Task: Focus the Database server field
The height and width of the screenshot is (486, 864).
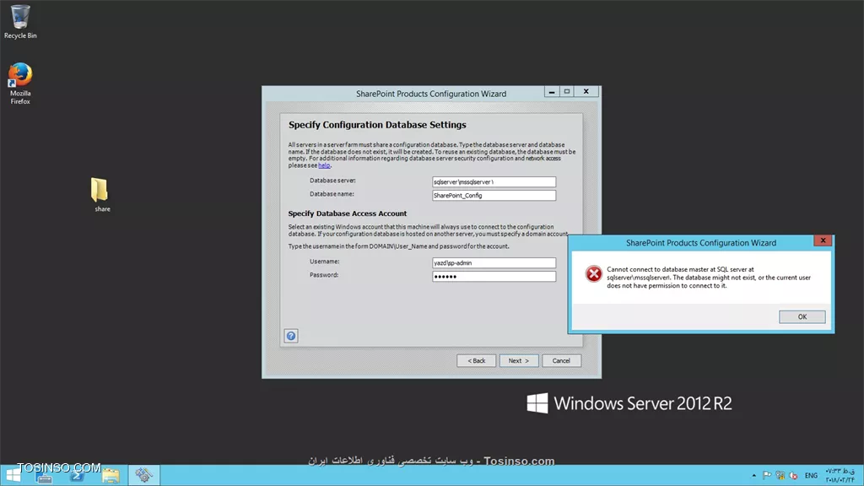Action: click(x=494, y=181)
